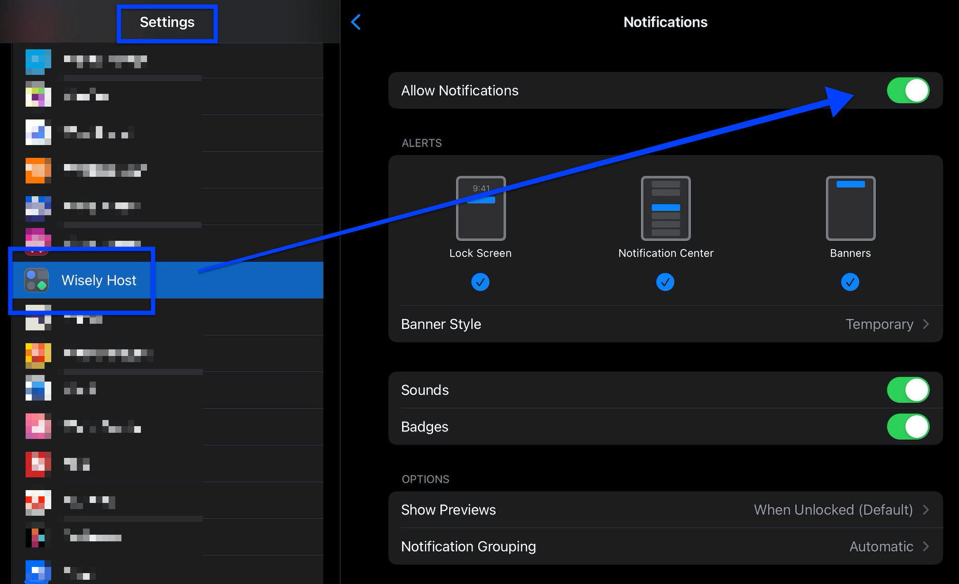Viewport: 959px width, 584px height.
Task: Click the Notifications page title
Action: pyautogui.click(x=665, y=22)
